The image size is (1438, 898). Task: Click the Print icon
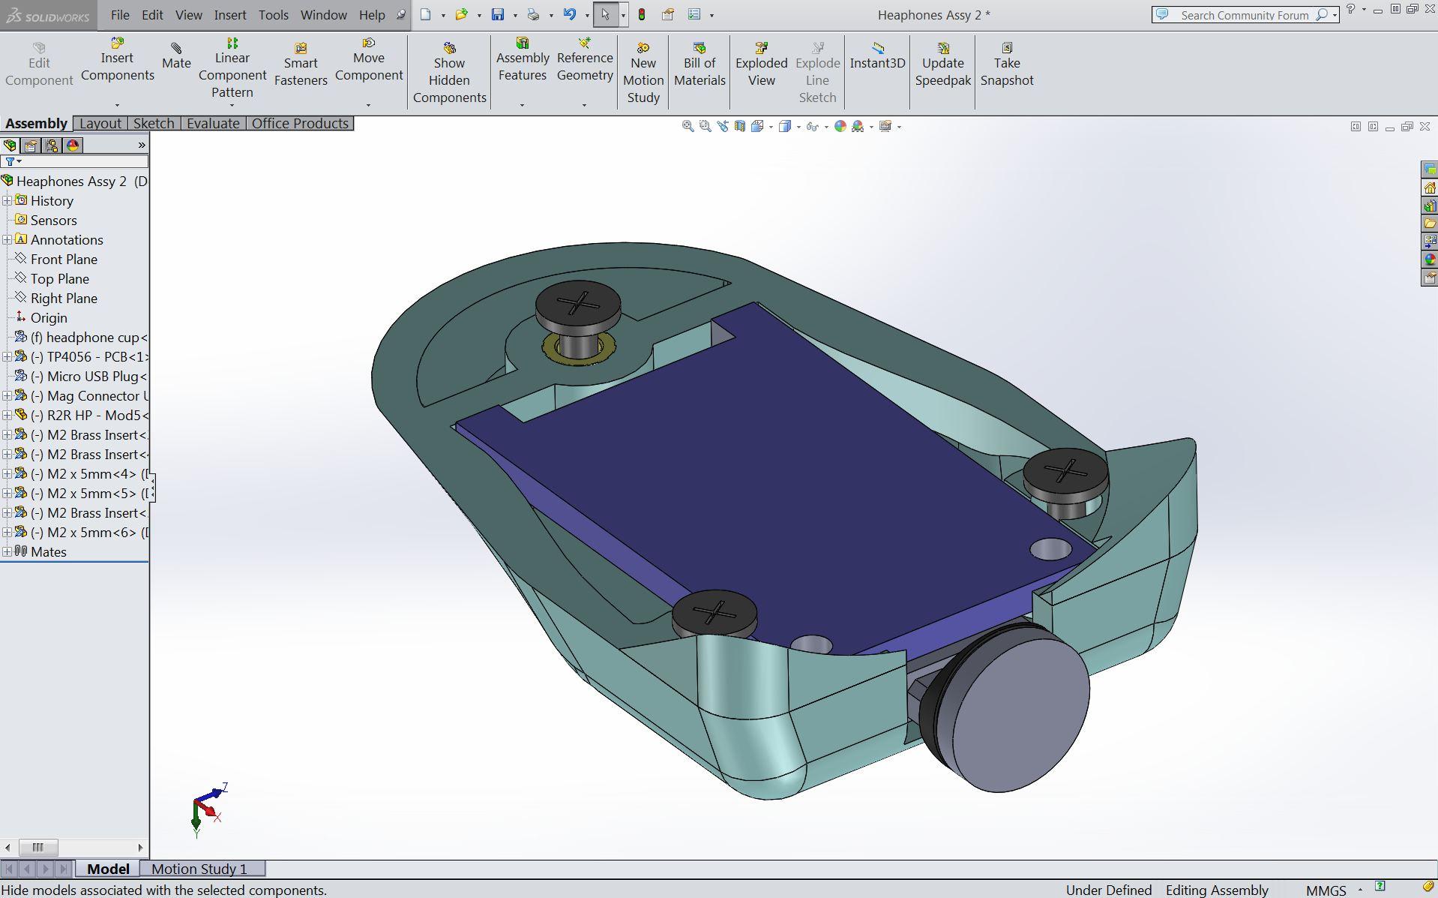pos(533,14)
